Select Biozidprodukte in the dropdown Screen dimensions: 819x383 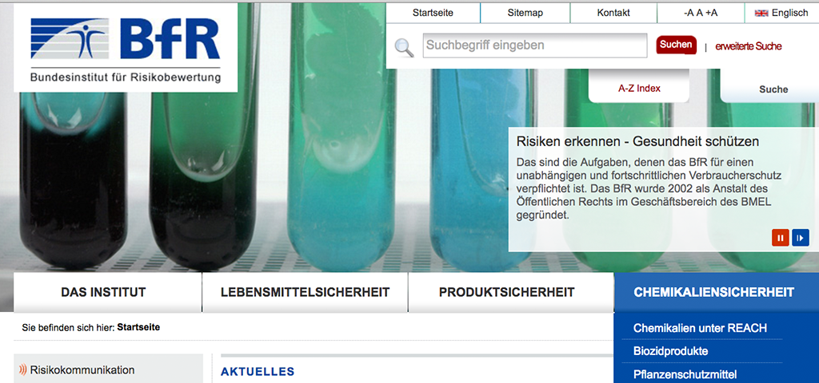tap(671, 351)
